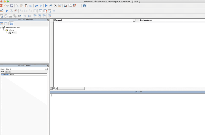Click the Step Into icon
Screen dimensions: 205x135
coord(22,11)
